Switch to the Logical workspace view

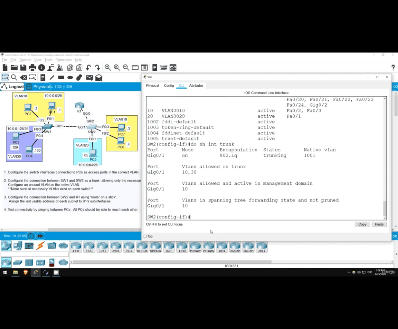pos(13,87)
